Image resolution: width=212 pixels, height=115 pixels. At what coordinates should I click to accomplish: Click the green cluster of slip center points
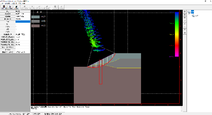pos(94,43)
